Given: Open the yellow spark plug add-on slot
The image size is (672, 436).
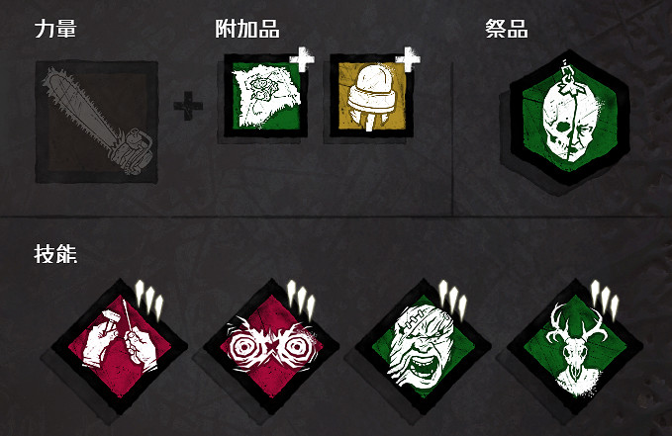Looking at the screenshot, I should point(371,96).
